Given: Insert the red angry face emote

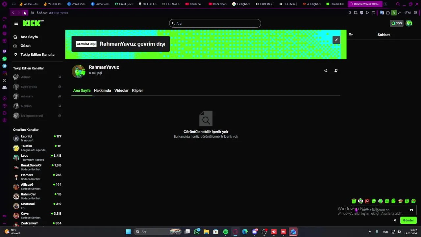Looking at the screenshot, I should (x=367, y=201).
